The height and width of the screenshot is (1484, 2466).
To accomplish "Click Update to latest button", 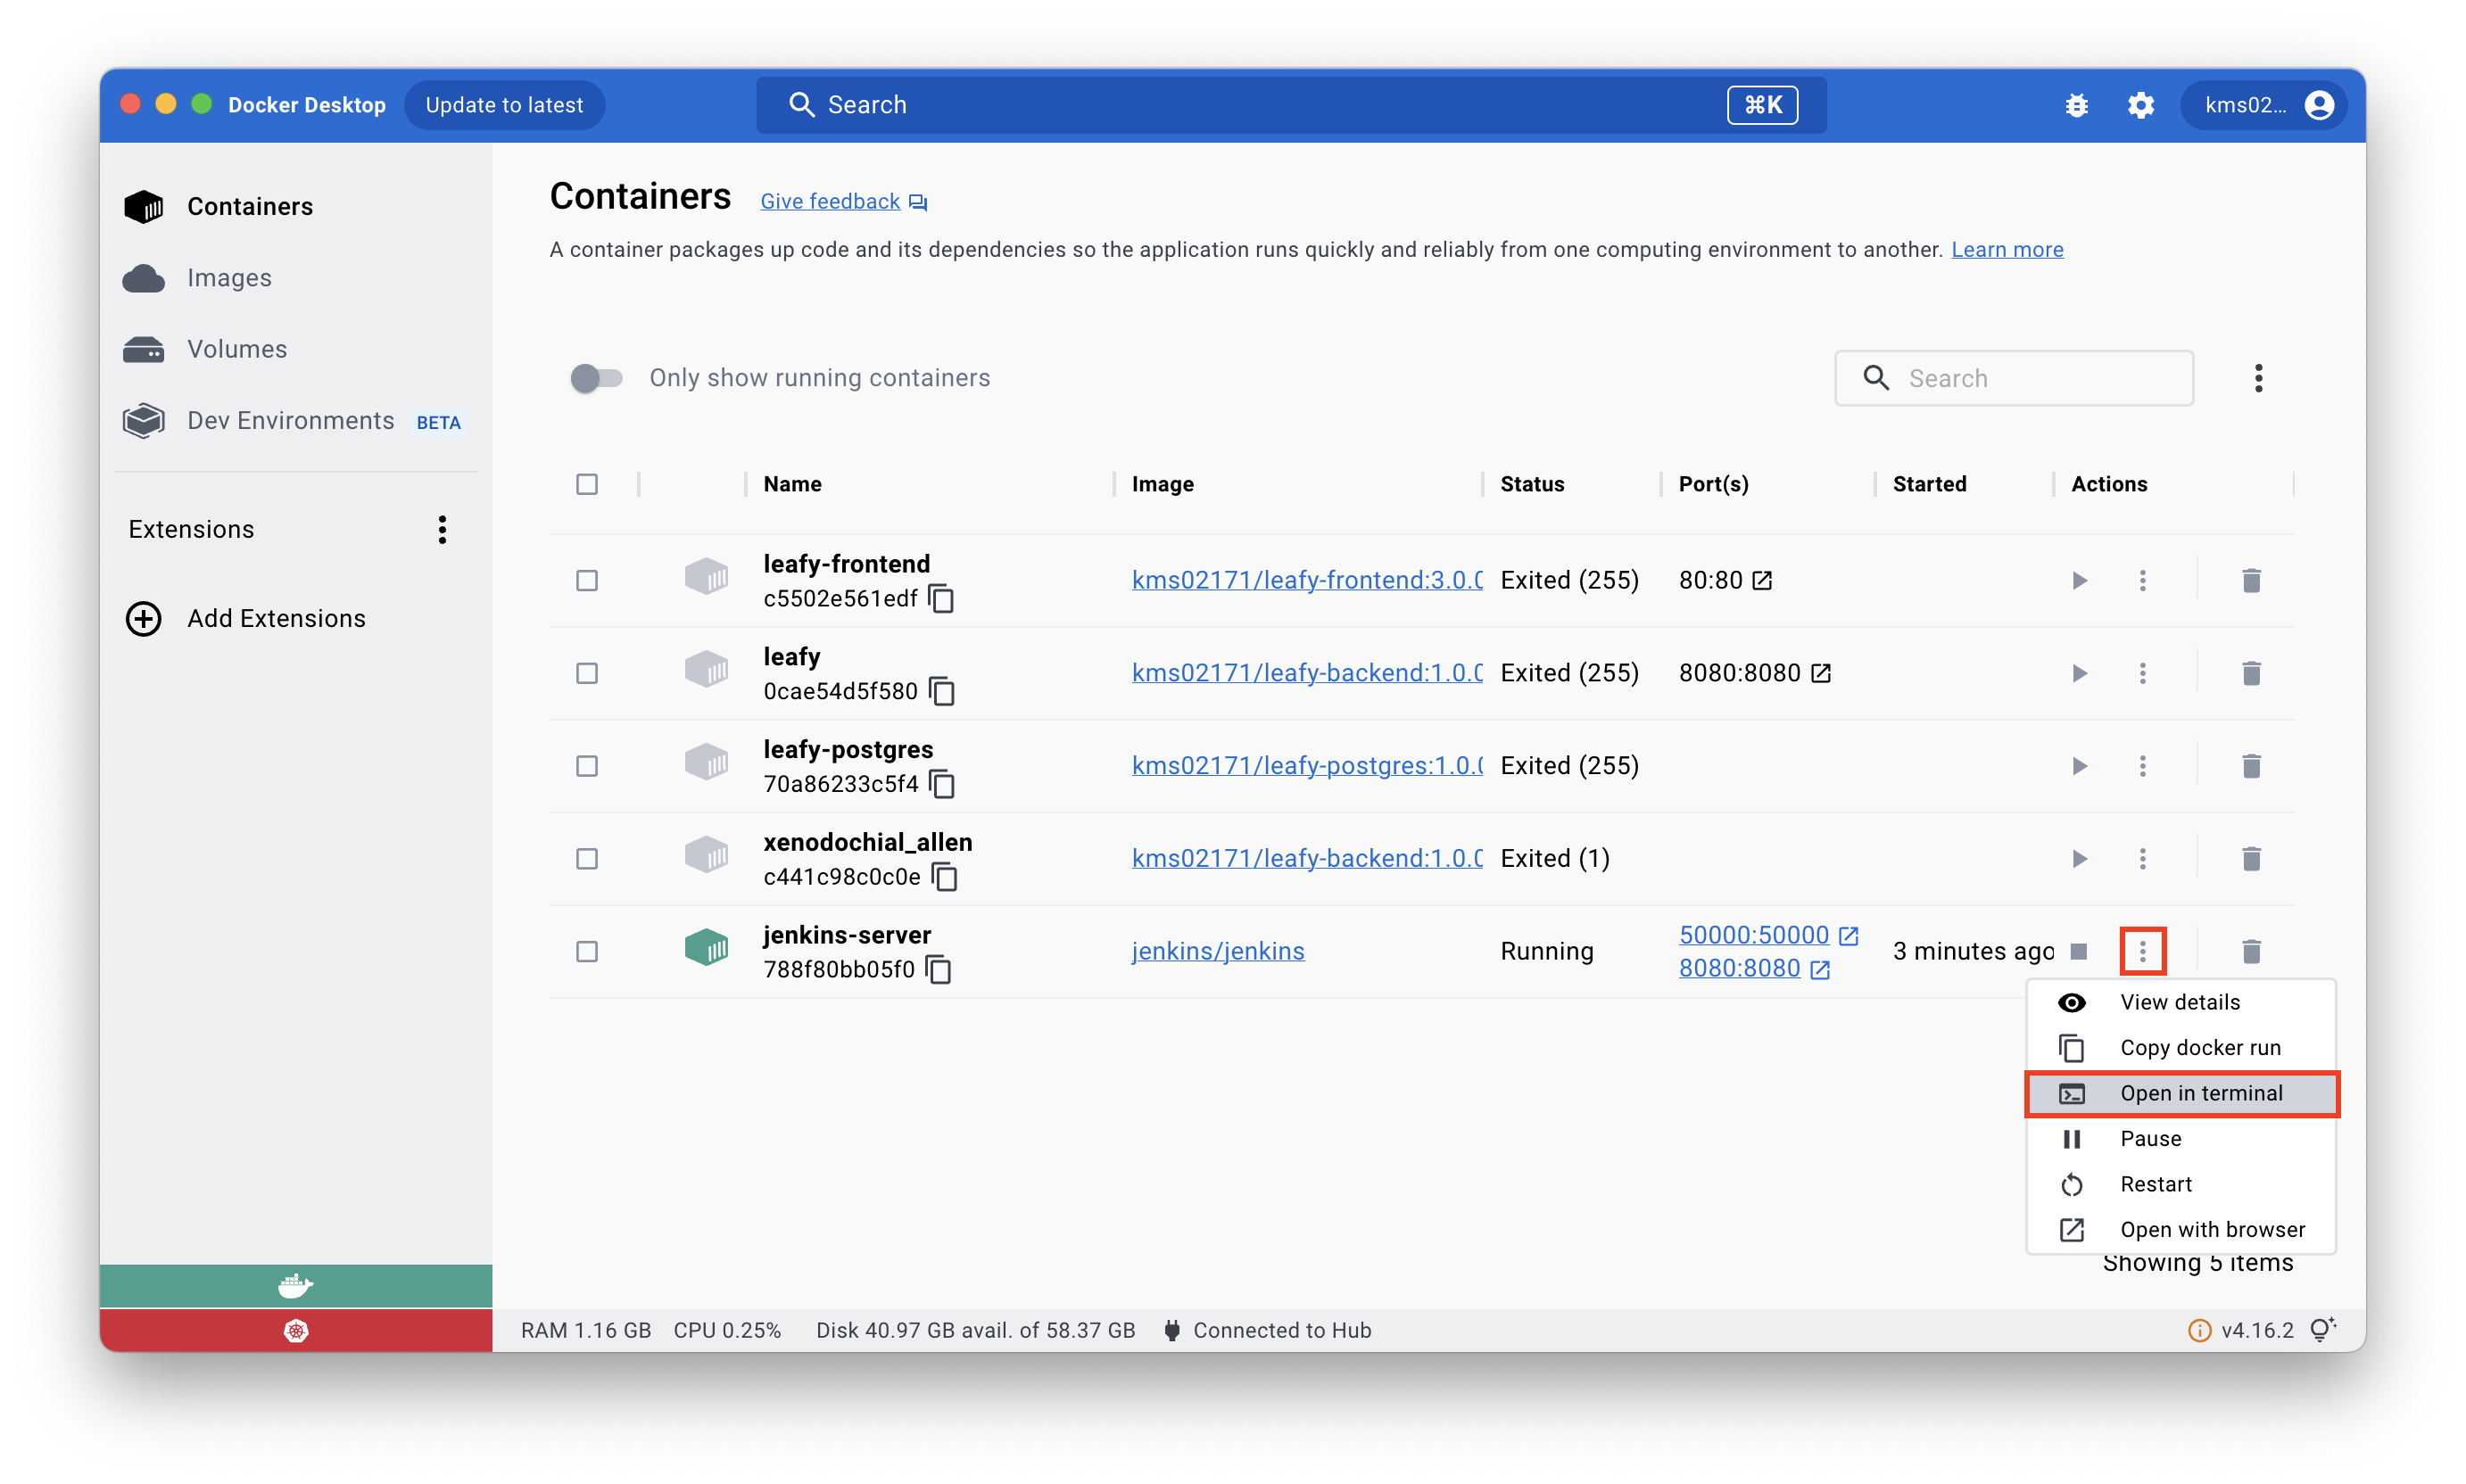I will pos(504,105).
